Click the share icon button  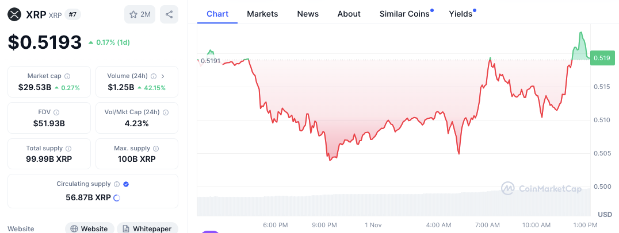169,14
